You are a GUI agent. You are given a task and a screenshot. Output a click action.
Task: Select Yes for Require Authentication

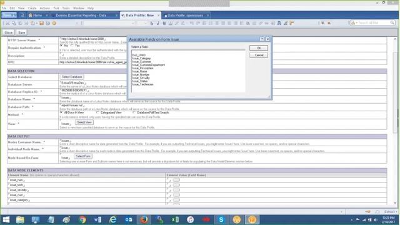72,46
